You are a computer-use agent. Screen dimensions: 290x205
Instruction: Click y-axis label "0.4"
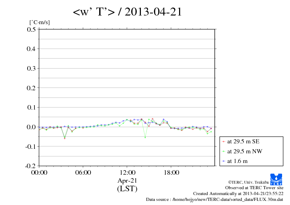click(x=31, y=49)
